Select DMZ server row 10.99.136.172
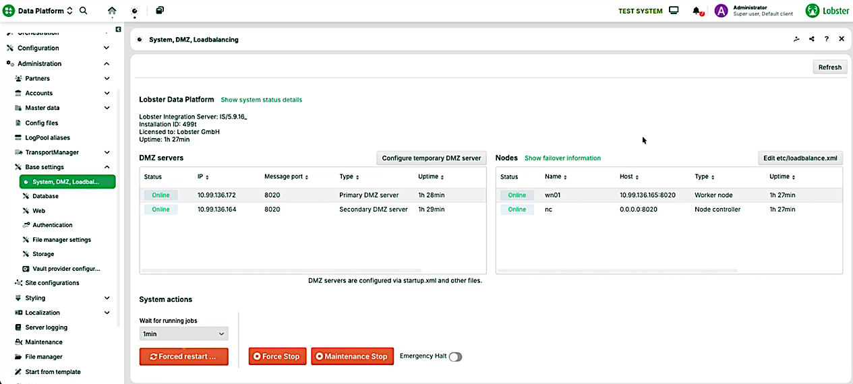Image resolution: width=853 pixels, height=384 pixels. [x=313, y=195]
